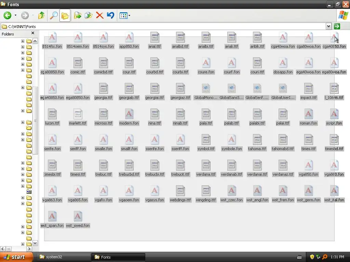
Task: Select the verdana.ttf font file
Action: pyautogui.click(x=206, y=169)
